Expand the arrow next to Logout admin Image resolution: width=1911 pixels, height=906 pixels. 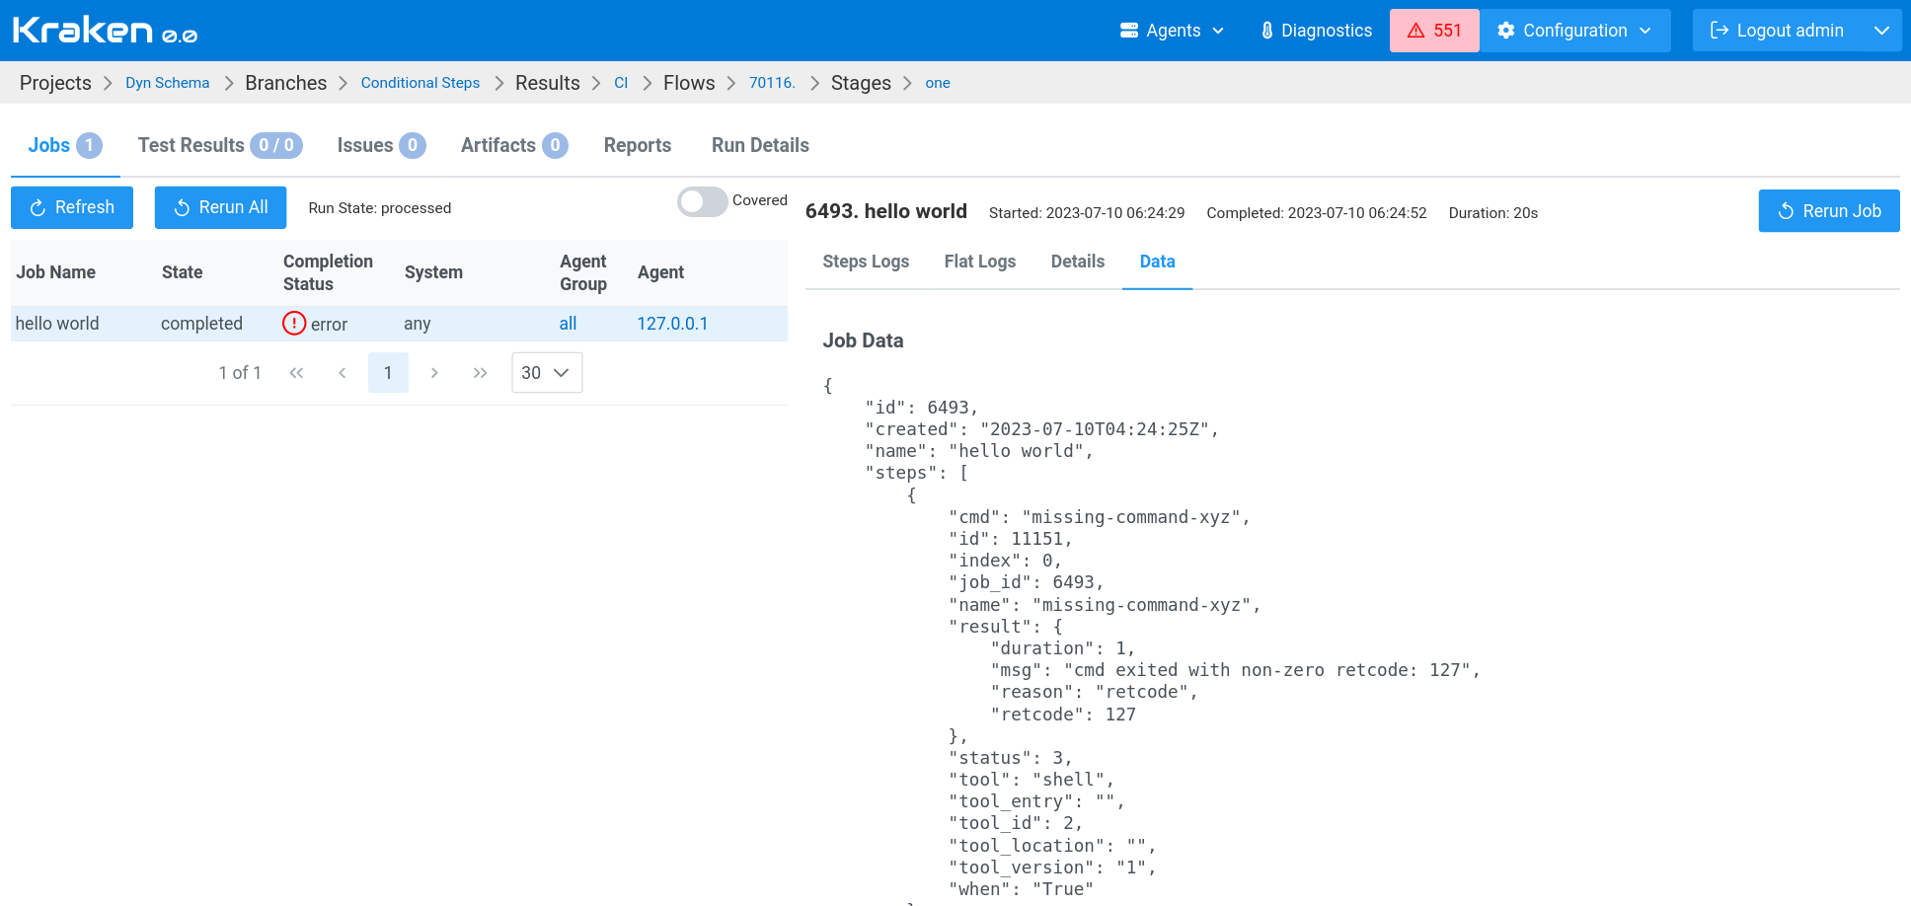point(1881,31)
